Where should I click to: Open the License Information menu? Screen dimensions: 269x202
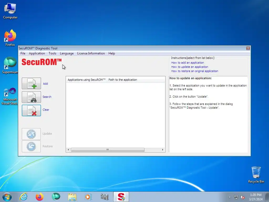pos(91,53)
